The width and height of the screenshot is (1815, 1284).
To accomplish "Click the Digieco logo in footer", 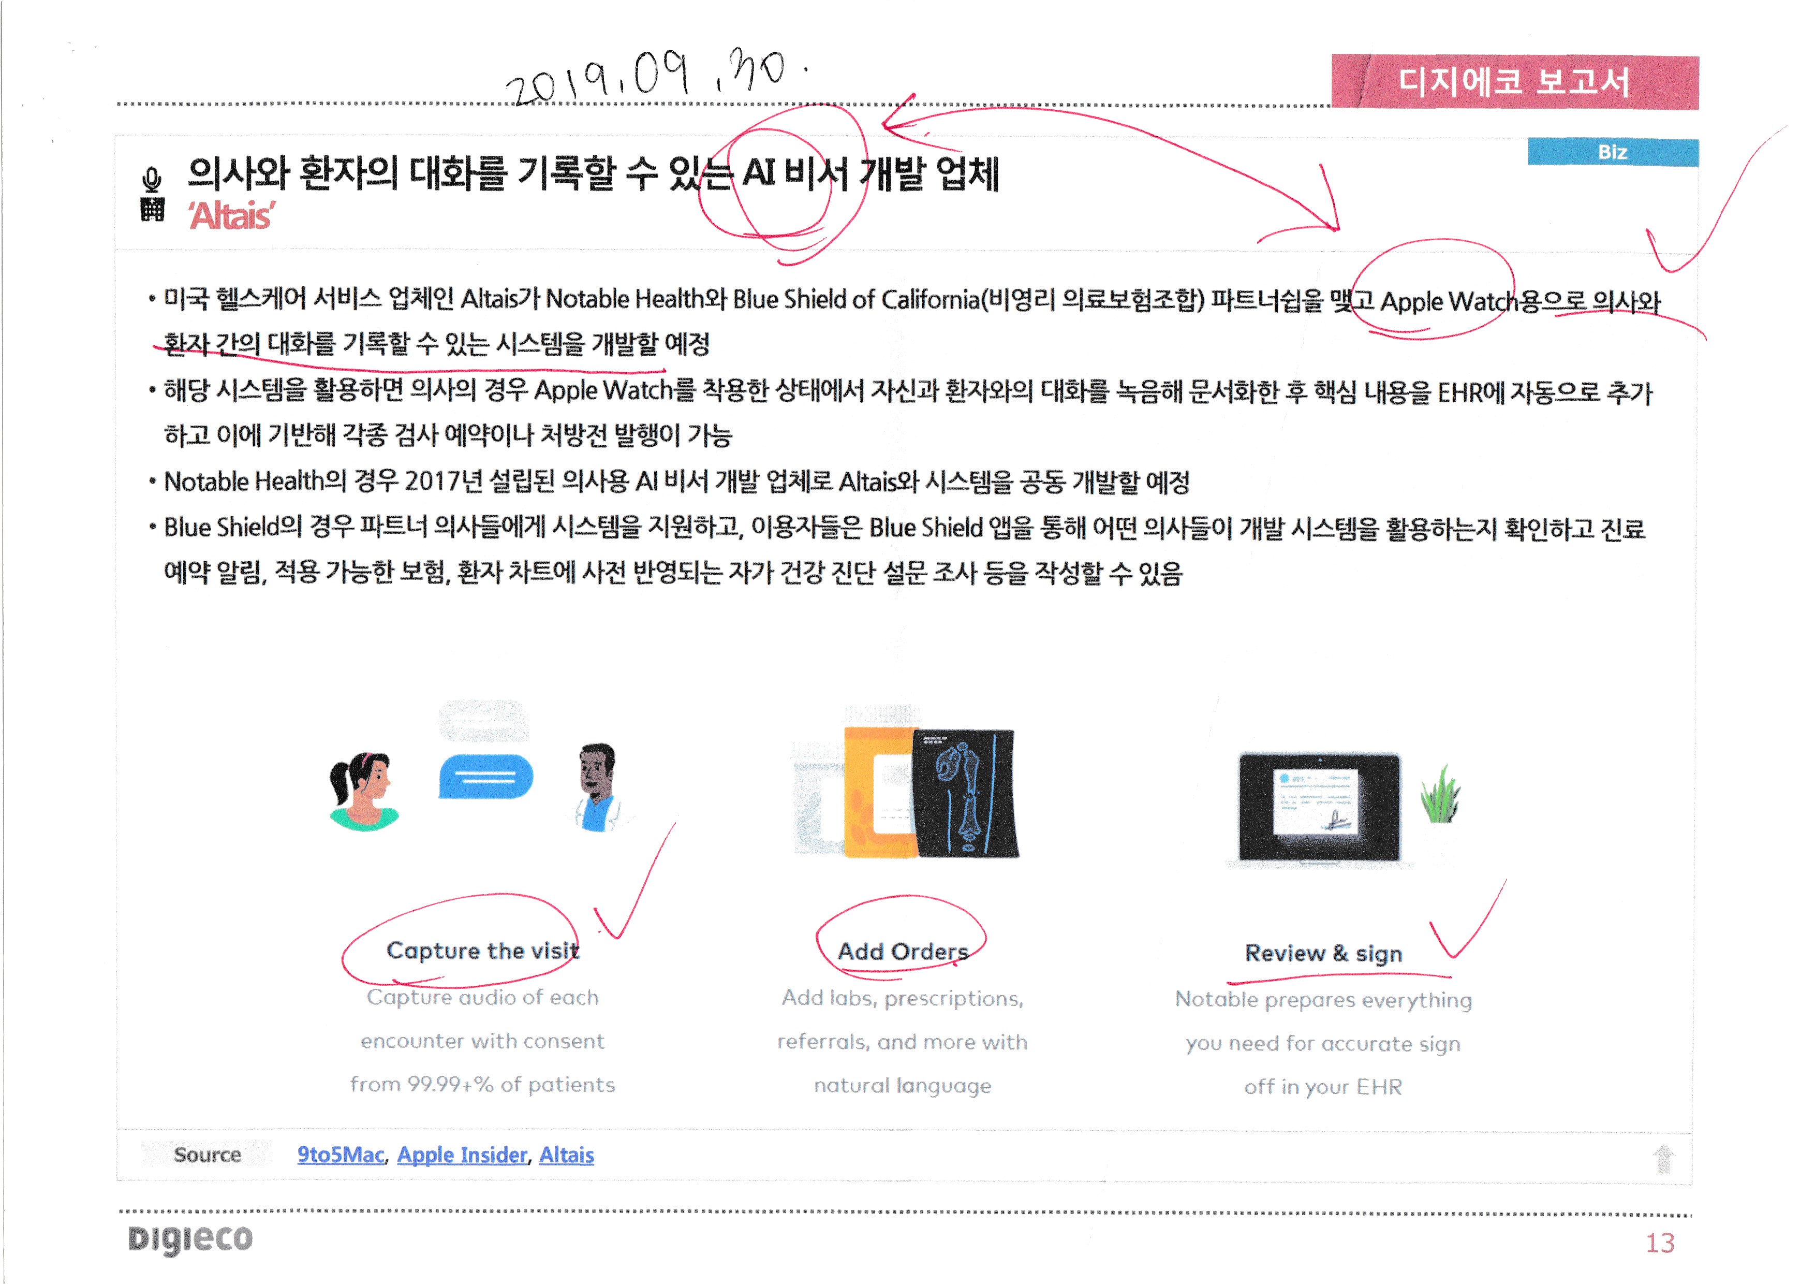I will point(190,1239).
